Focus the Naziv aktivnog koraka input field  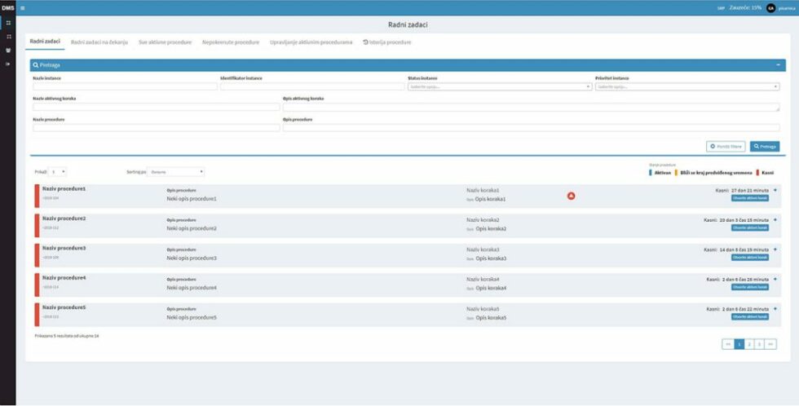[x=157, y=108]
